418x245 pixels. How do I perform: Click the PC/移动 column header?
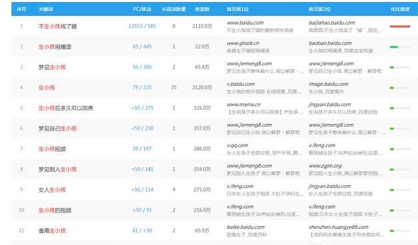click(142, 9)
